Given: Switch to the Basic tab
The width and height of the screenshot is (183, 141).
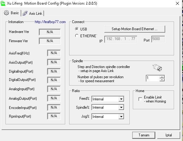Looking at the screenshot, I should (x=11, y=13).
